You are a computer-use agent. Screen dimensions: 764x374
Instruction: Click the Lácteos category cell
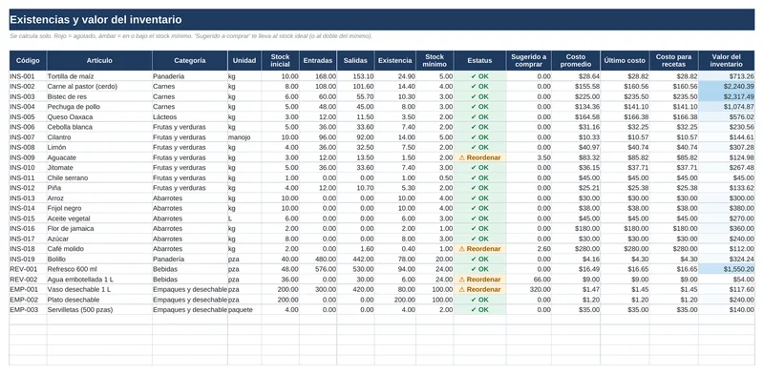(189, 116)
